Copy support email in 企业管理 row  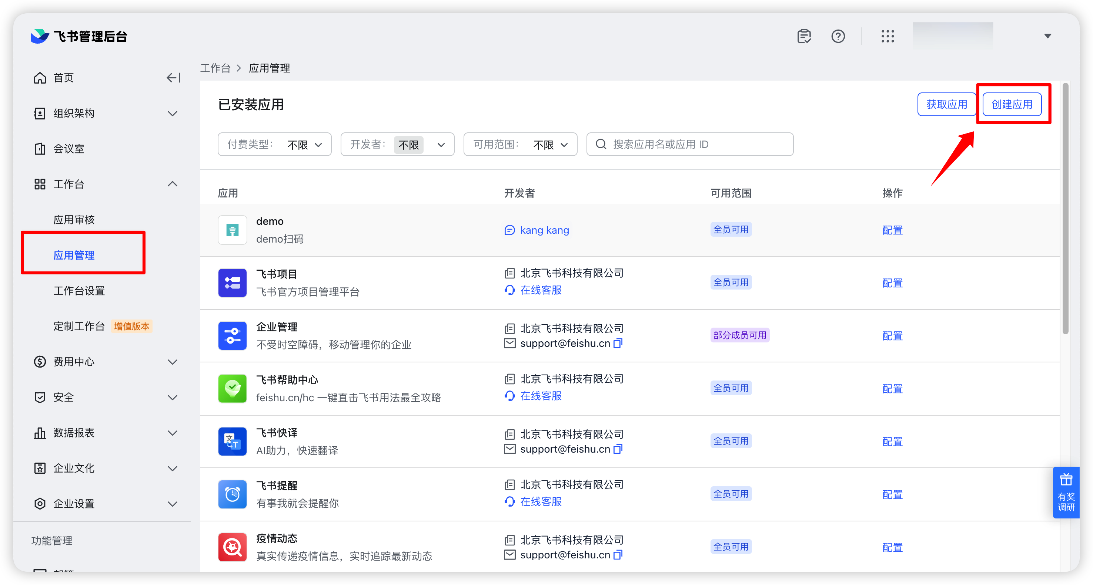click(618, 343)
